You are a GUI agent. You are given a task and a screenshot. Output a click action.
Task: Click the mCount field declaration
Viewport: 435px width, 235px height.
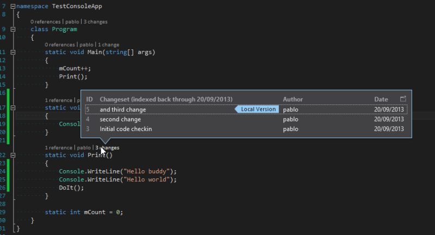coord(84,212)
